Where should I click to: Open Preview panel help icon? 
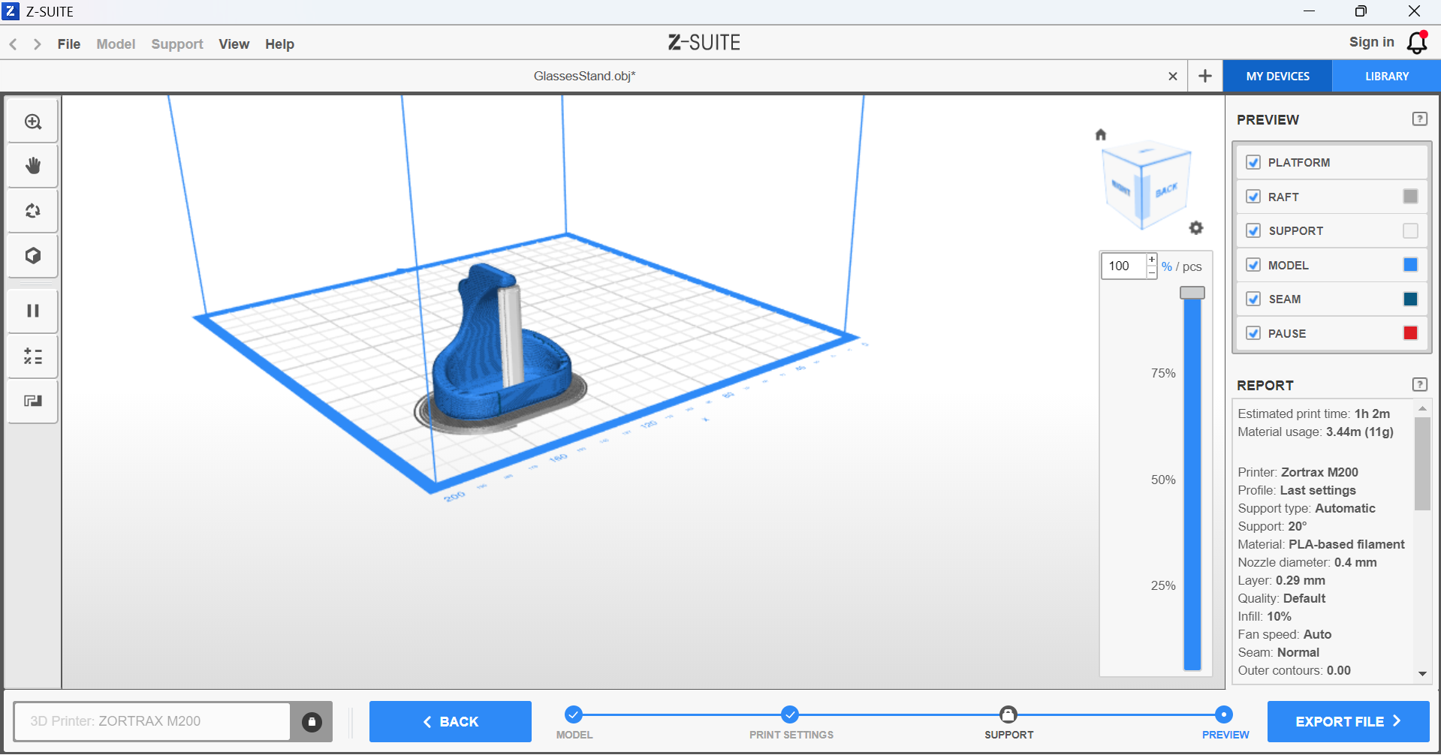point(1420,119)
